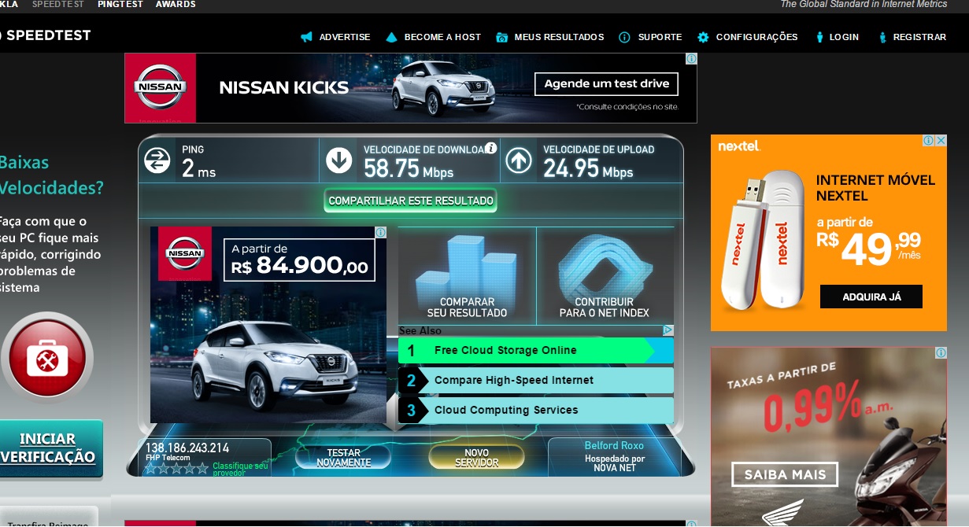Click the Meus Resultados camera icon
This screenshot has width=969, height=527.
pyautogui.click(x=501, y=37)
